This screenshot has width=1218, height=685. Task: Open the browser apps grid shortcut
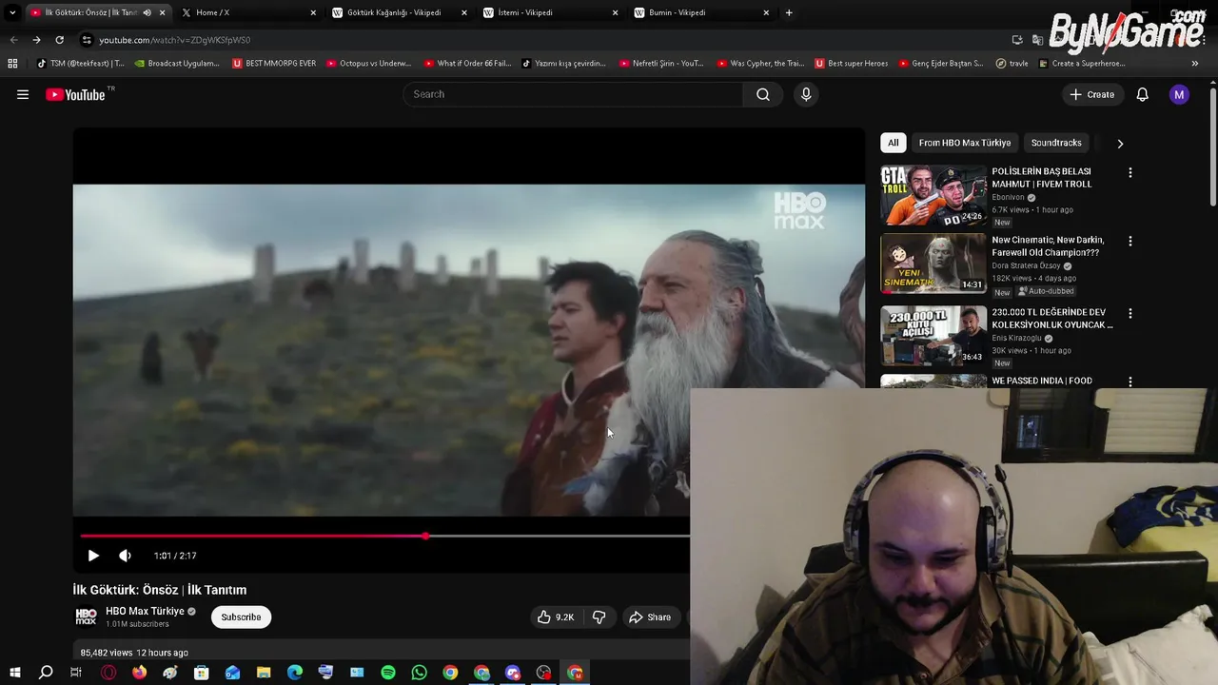click(x=12, y=64)
